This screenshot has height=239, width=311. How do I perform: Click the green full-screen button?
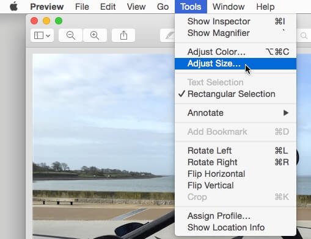click(x=59, y=21)
